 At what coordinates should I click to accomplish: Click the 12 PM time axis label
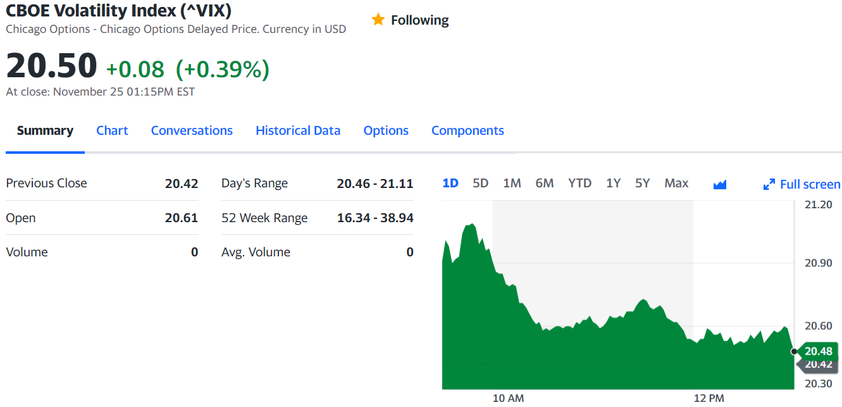point(709,398)
